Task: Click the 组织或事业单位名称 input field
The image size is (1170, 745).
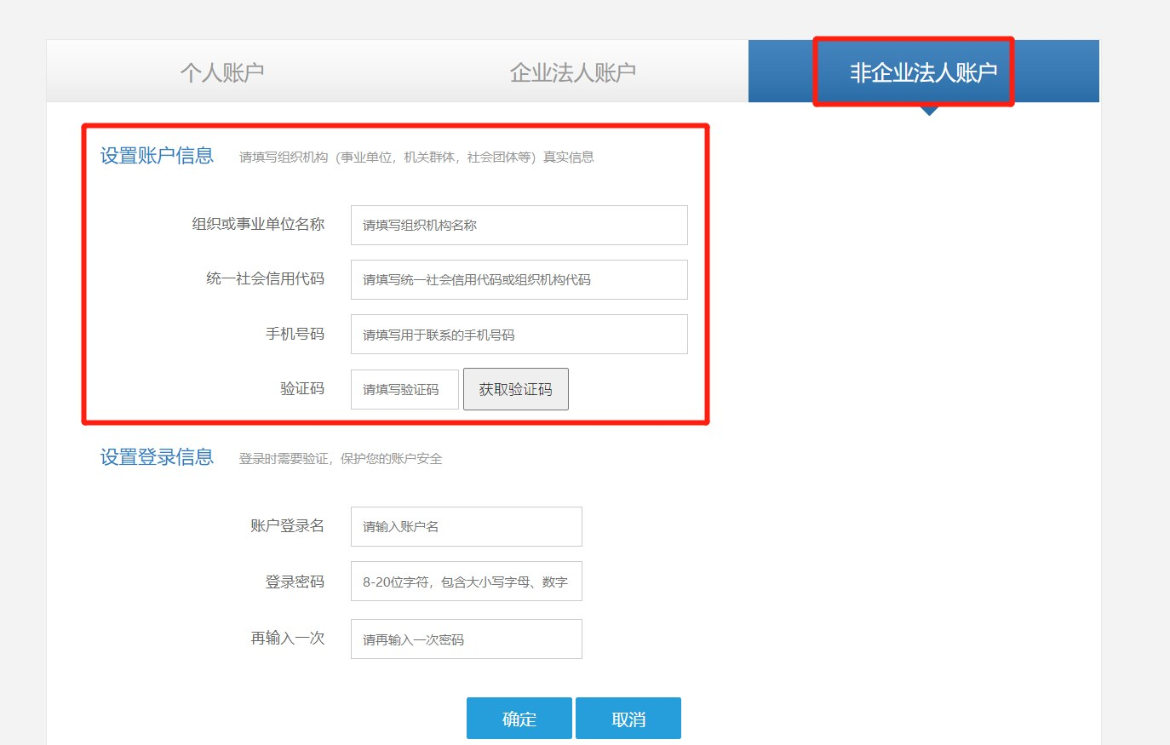Action: coord(519,225)
